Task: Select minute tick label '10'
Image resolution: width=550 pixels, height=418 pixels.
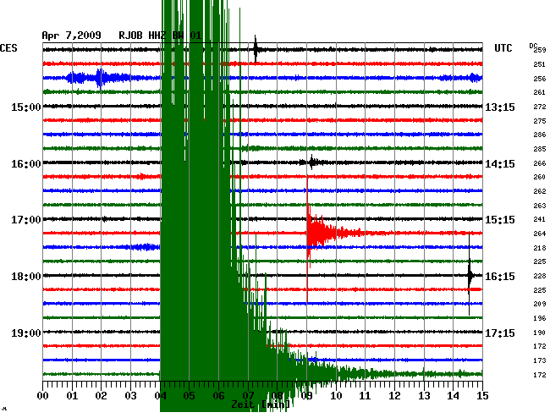Action: (336, 395)
